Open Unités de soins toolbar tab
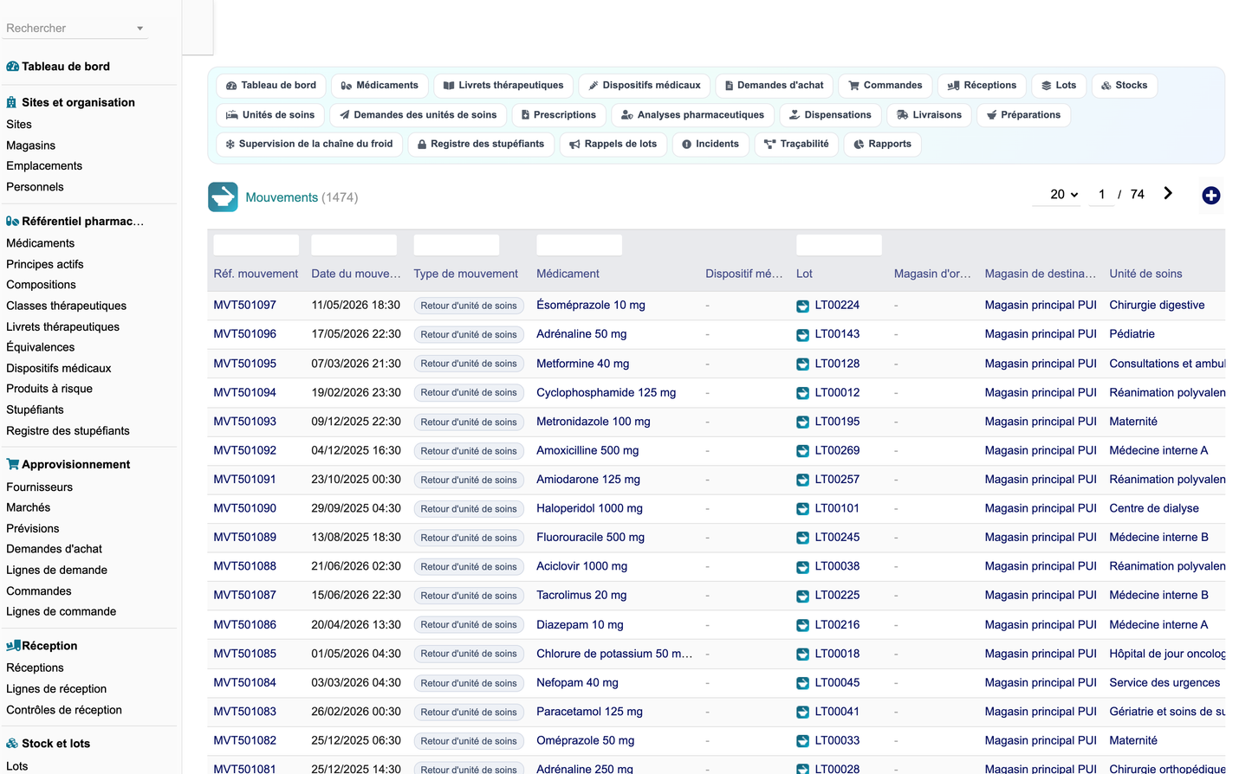 [x=270, y=115]
